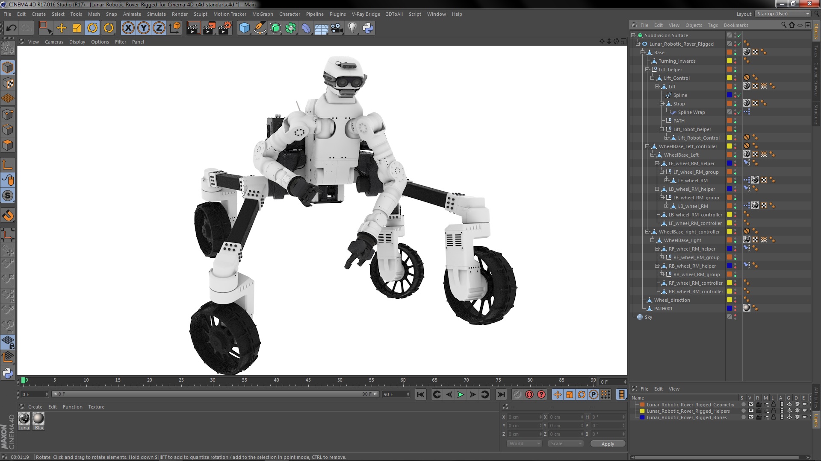The width and height of the screenshot is (821, 461).
Task: Open the MoGraph menu
Action: click(263, 14)
